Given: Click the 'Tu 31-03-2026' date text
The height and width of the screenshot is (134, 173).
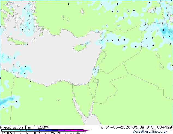Looking at the screenshot, I should 115,127.
